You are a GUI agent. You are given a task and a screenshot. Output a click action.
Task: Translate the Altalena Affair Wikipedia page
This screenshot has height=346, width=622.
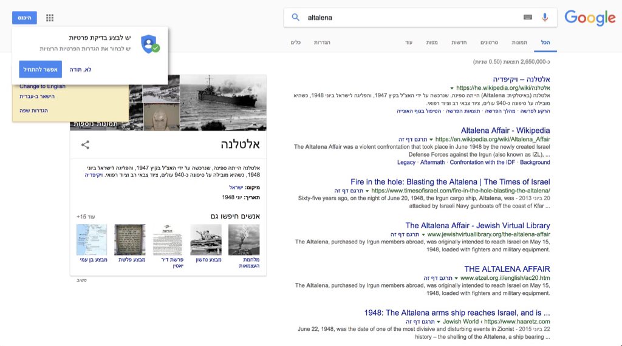tap(412, 140)
